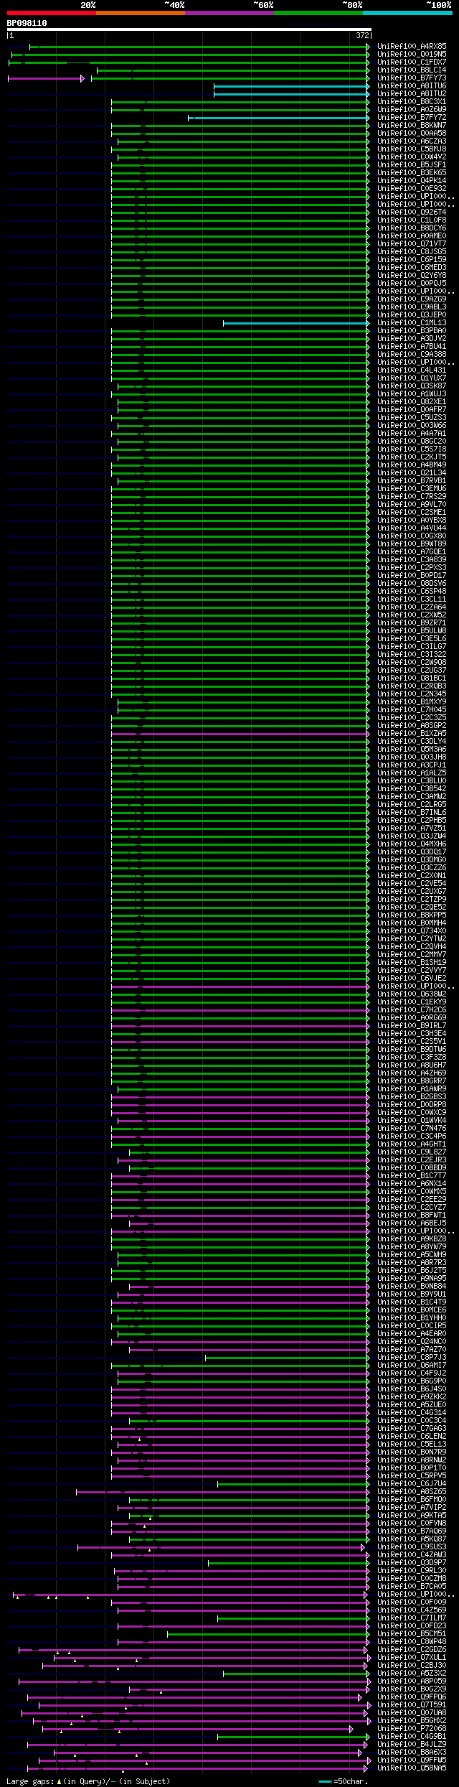Click the BP098110 query name
Image resolution: width=459 pixels, height=1787 pixels.
[27, 23]
